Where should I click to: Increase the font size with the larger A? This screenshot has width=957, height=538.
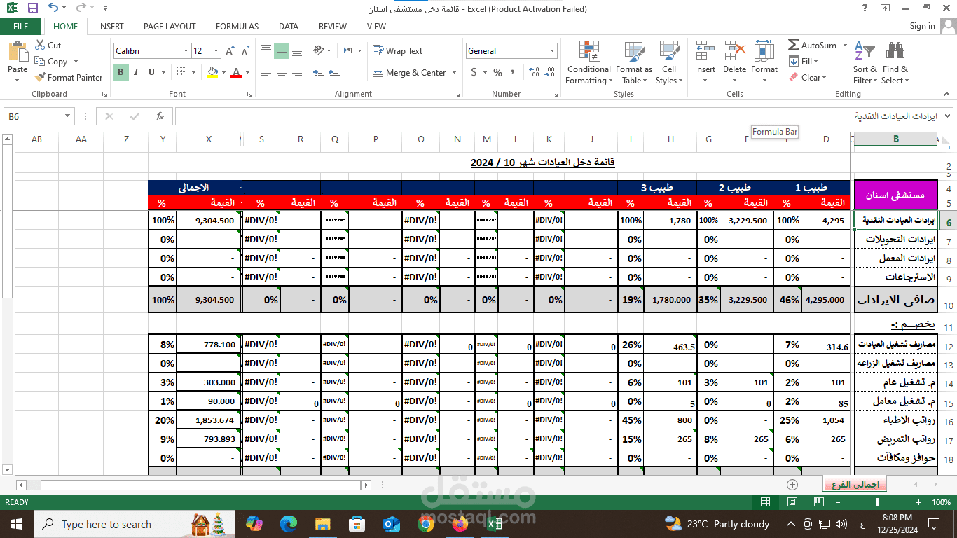(230, 51)
